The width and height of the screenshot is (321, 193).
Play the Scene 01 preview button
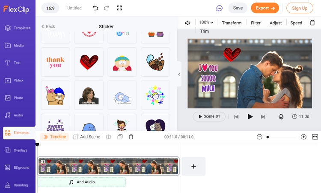(209, 116)
